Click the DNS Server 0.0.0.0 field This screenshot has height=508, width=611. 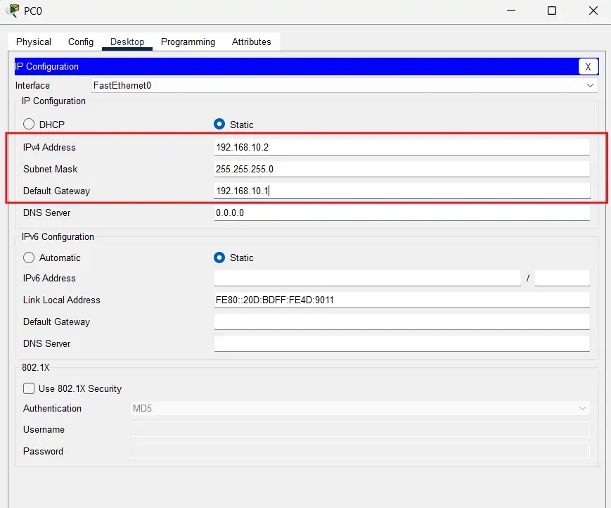click(x=401, y=212)
